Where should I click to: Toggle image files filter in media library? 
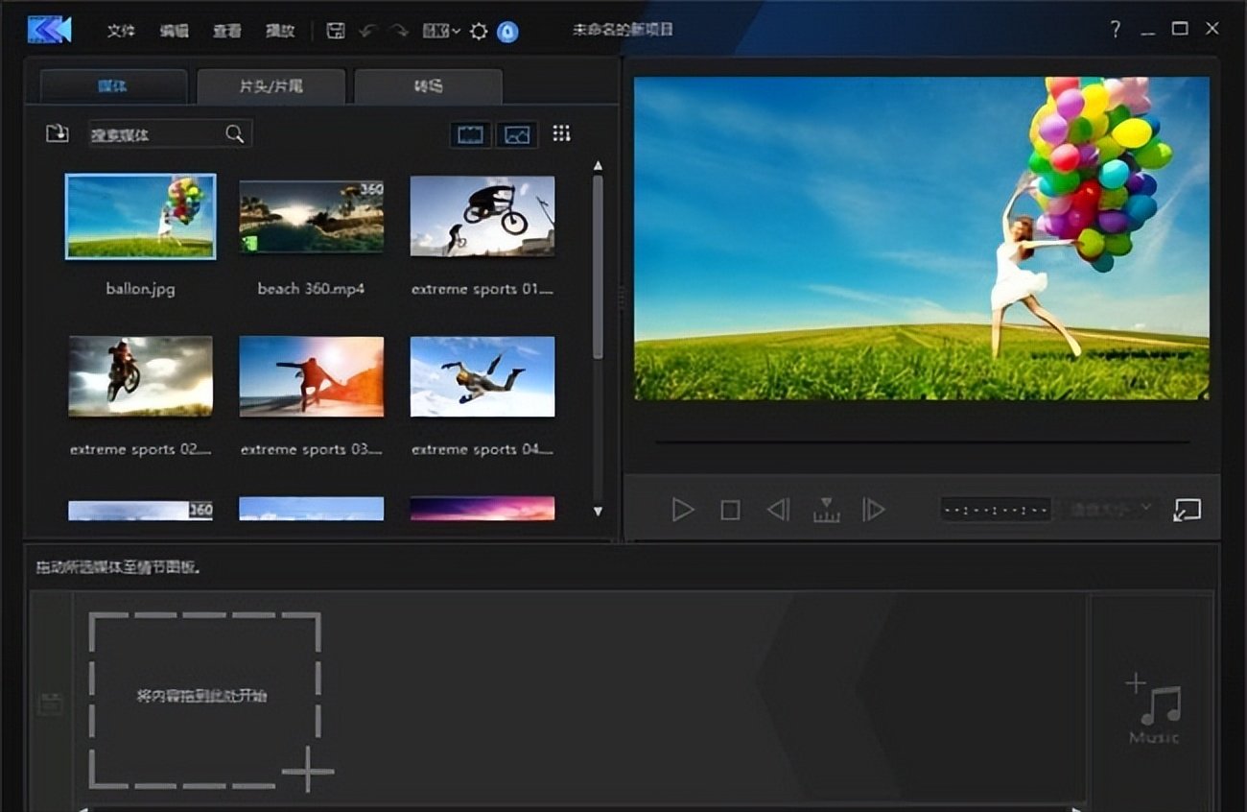(x=517, y=134)
